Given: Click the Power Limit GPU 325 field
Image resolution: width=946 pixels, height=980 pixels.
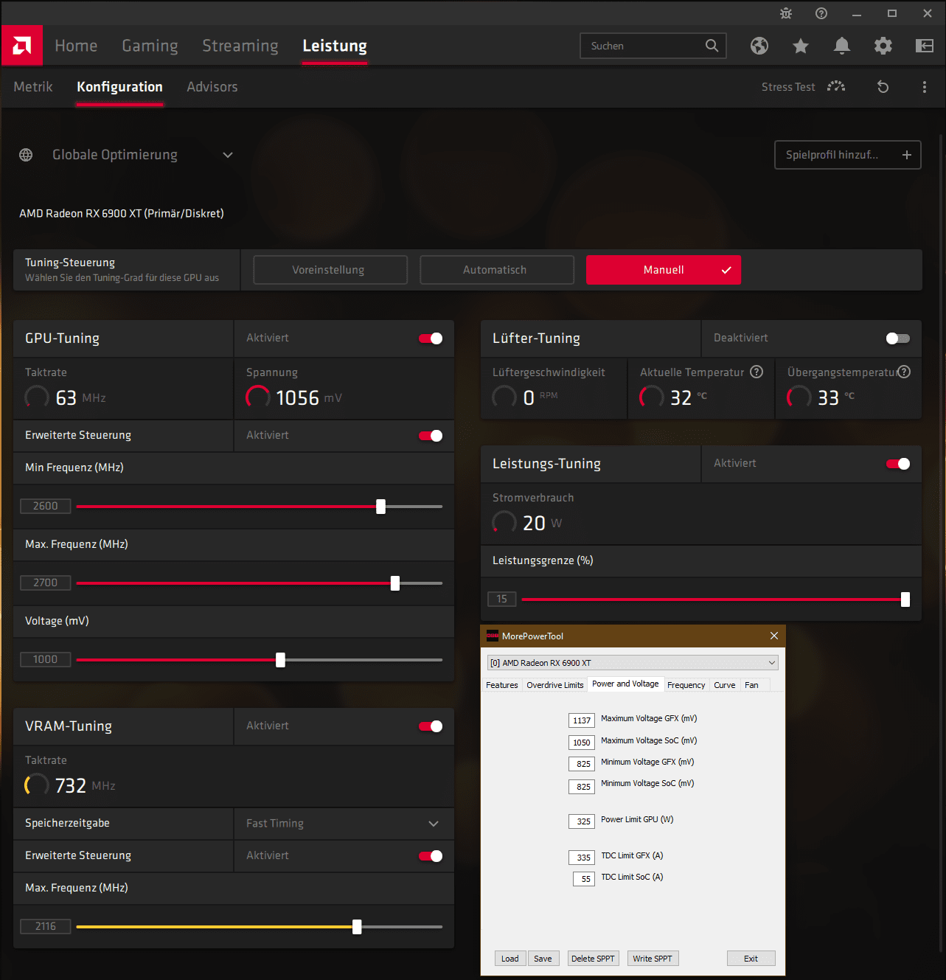Looking at the screenshot, I should [x=582, y=821].
